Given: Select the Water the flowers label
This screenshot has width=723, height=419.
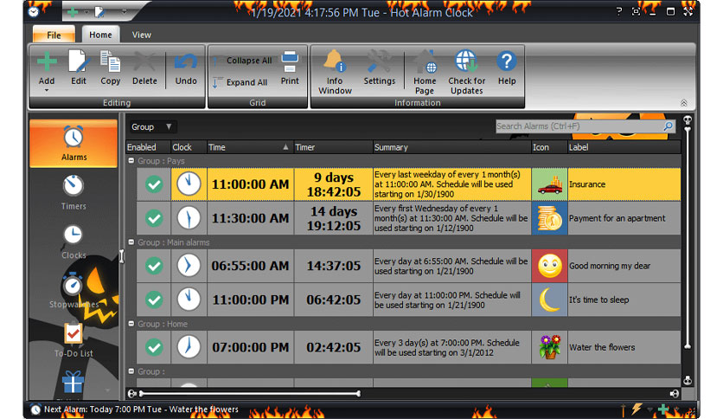Looking at the screenshot, I should [602, 347].
